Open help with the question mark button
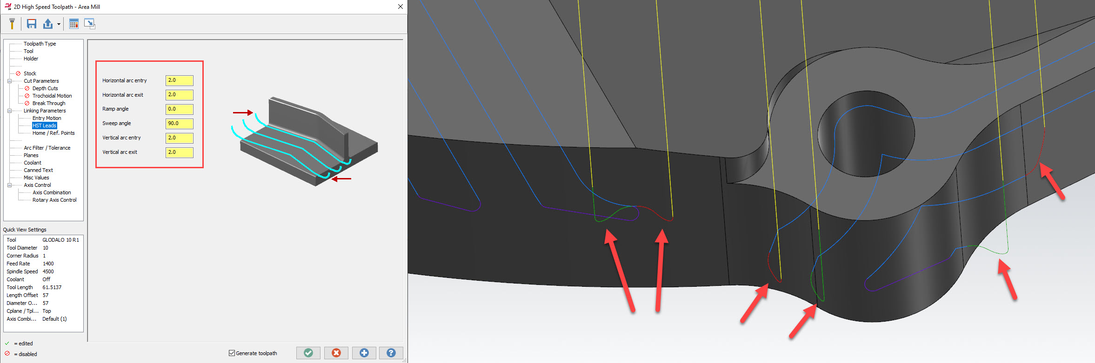The image size is (1095, 363). [x=391, y=353]
